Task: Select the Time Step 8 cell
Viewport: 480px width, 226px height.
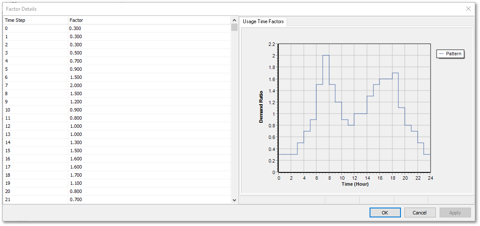Action: pyautogui.click(x=36, y=93)
